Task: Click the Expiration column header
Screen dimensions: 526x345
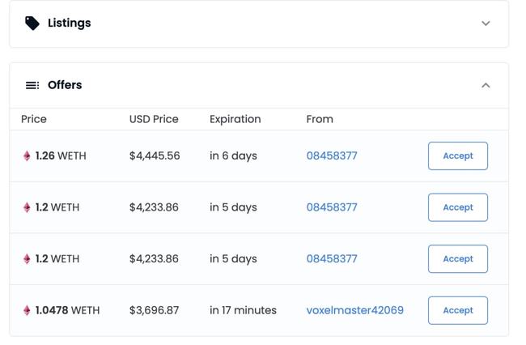Action: pyautogui.click(x=235, y=120)
